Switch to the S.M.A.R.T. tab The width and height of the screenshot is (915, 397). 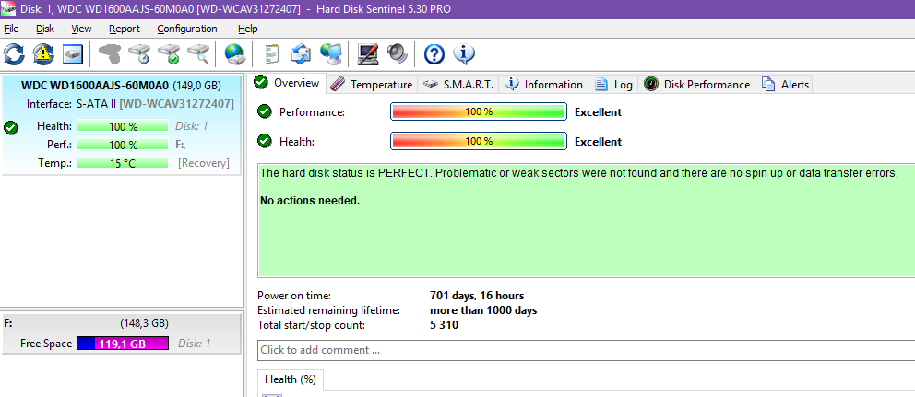click(x=458, y=85)
